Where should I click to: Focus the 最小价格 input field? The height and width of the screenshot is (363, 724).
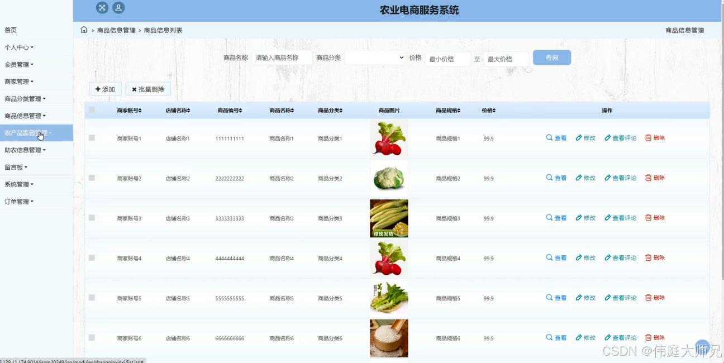coord(448,59)
